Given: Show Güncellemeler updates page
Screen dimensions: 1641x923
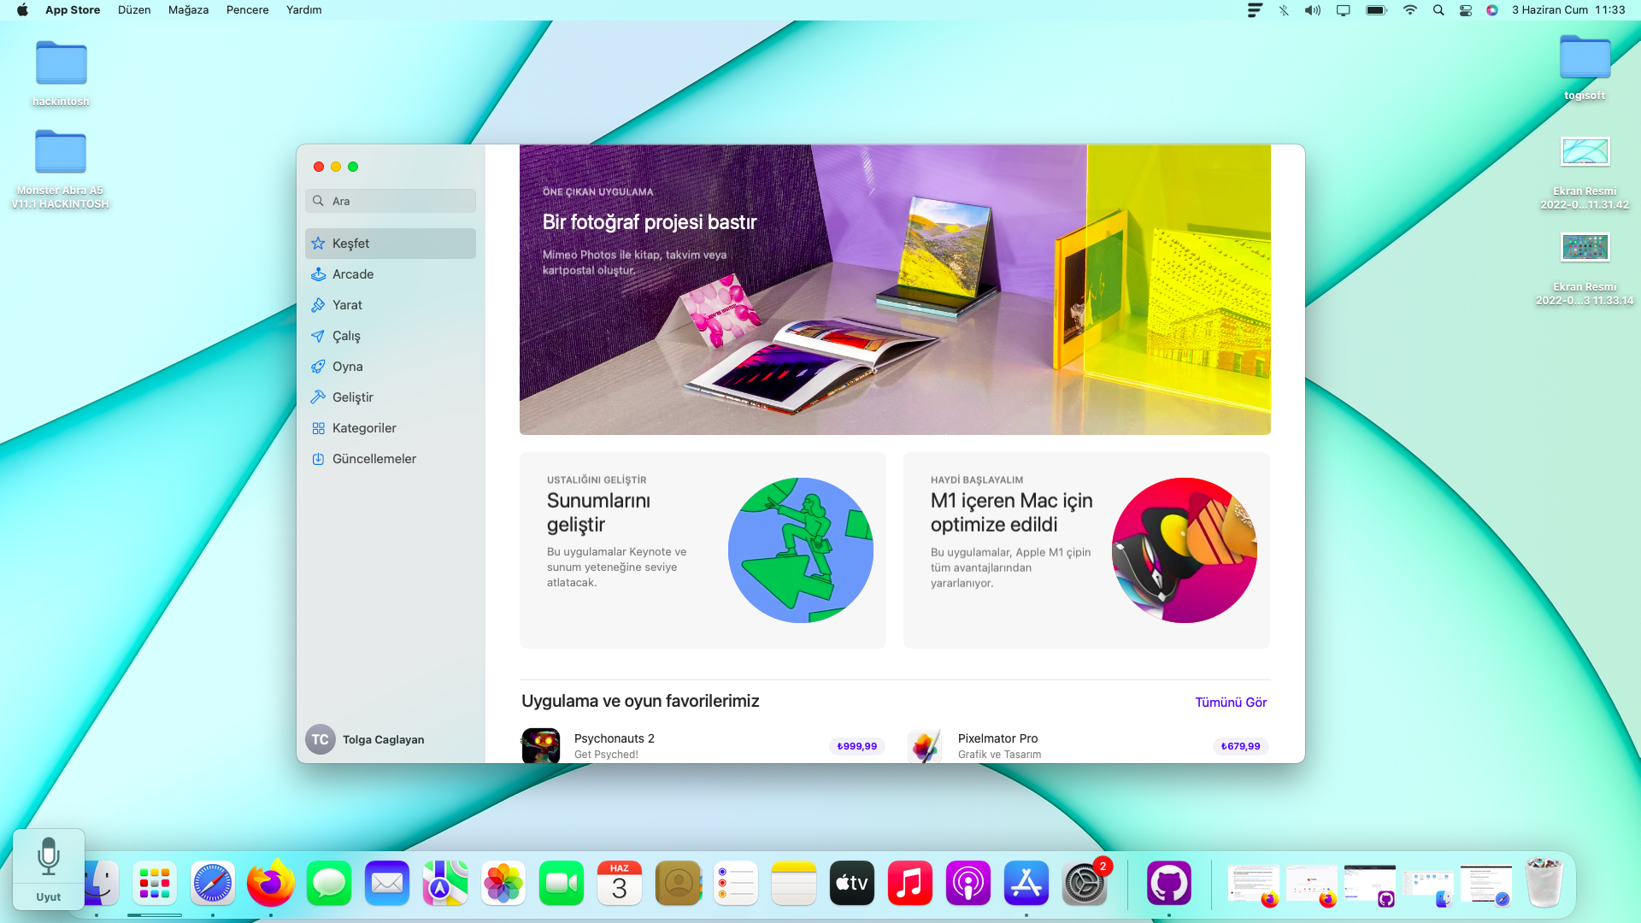Looking at the screenshot, I should click(373, 459).
